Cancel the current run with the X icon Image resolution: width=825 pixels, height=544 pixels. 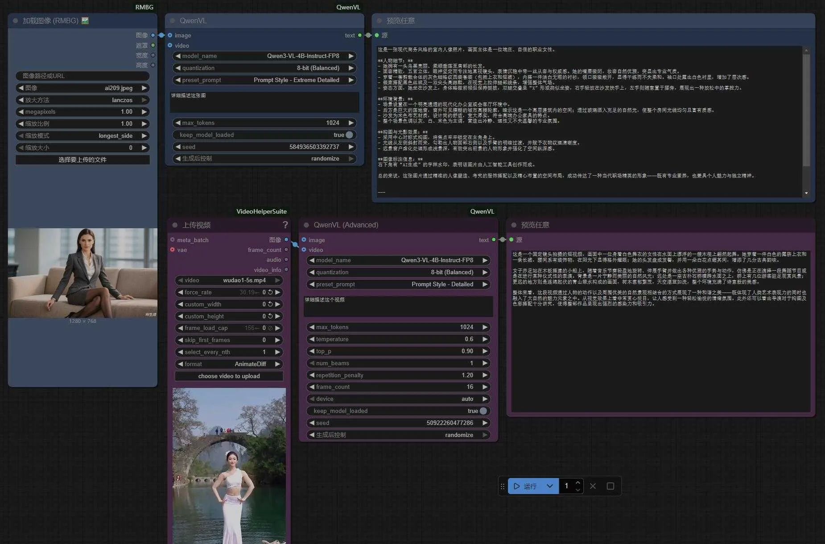(x=593, y=486)
